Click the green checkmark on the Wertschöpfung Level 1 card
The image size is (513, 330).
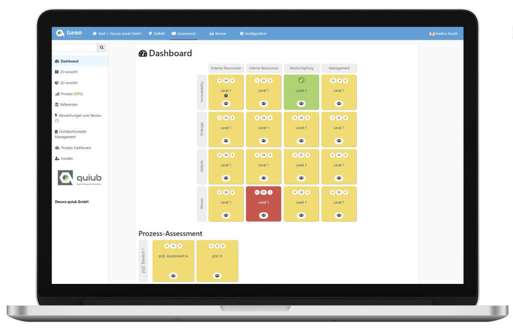coord(301,79)
